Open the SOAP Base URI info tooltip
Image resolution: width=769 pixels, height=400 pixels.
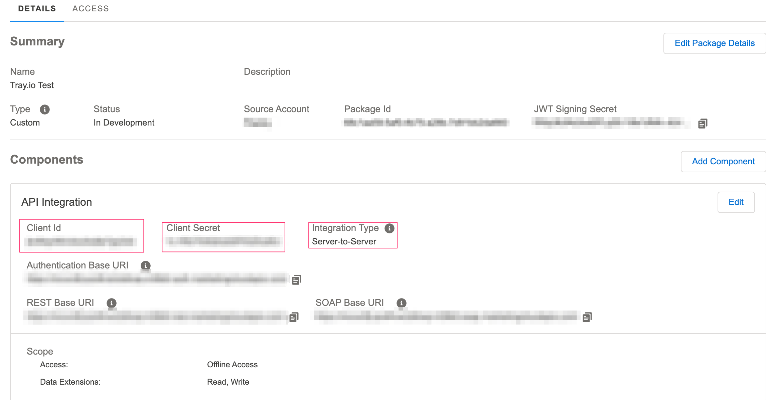click(402, 303)
